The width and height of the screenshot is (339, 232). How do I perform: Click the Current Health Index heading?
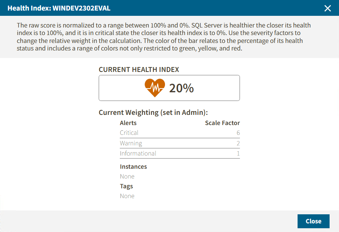point(139,70)
